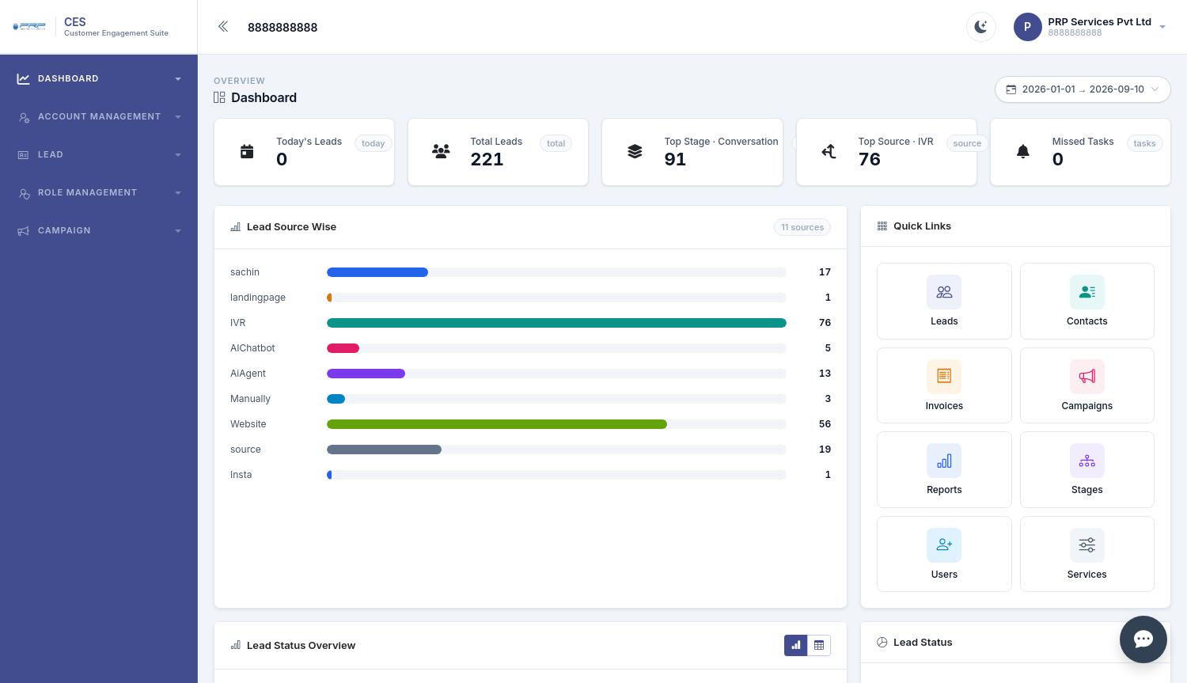Click the 'total' badge on Total Leads
1187x683 pixels.
coord(556,143)
